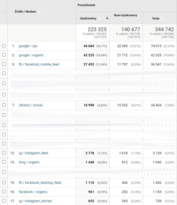Enable checkbox beside ig / instagram_stories
This screenshot has height=205, width=177.
coord(4,201)
